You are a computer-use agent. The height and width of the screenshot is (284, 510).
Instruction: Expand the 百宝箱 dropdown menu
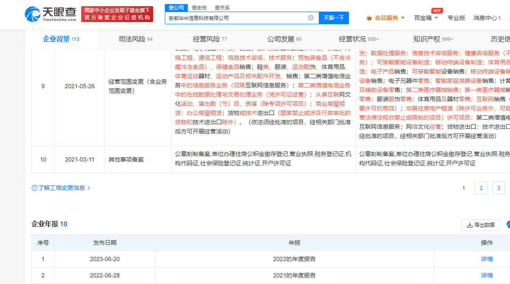(426, 18)
